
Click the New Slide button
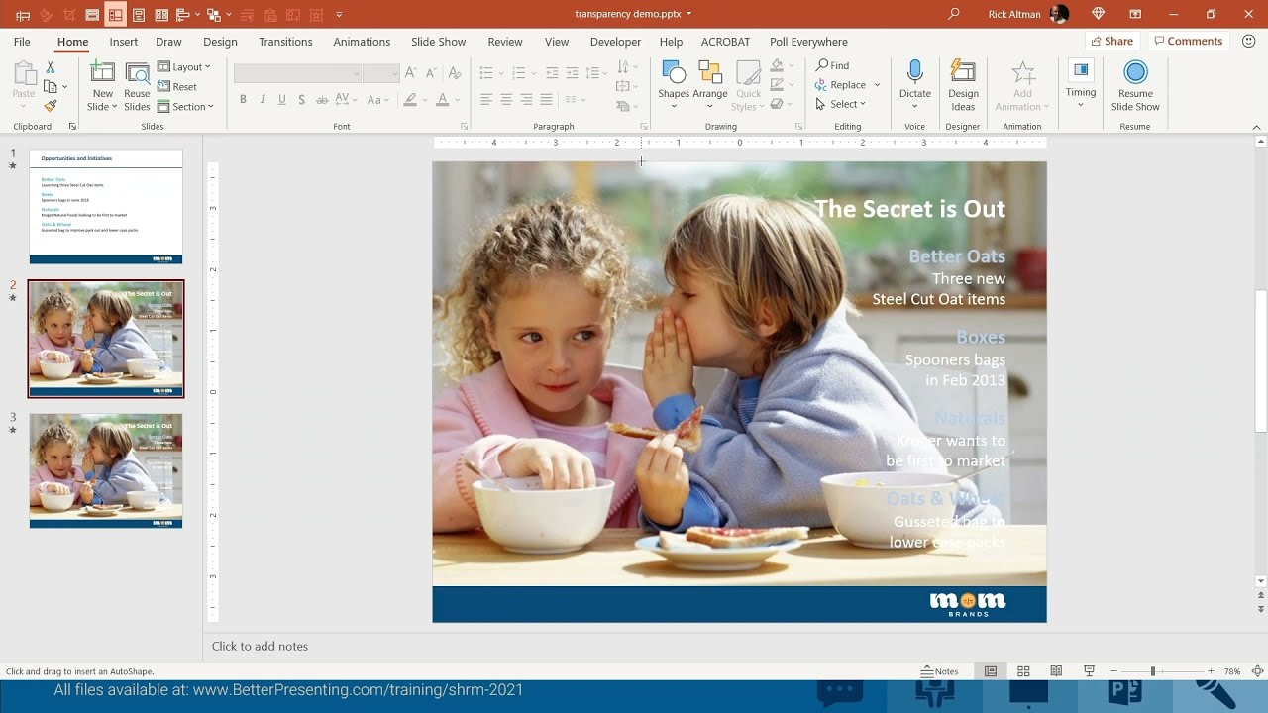102,87
